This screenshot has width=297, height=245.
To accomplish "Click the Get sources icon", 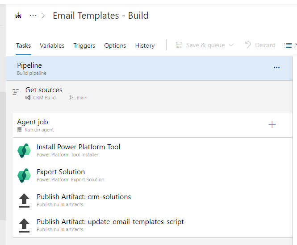I will click(16, 92).
